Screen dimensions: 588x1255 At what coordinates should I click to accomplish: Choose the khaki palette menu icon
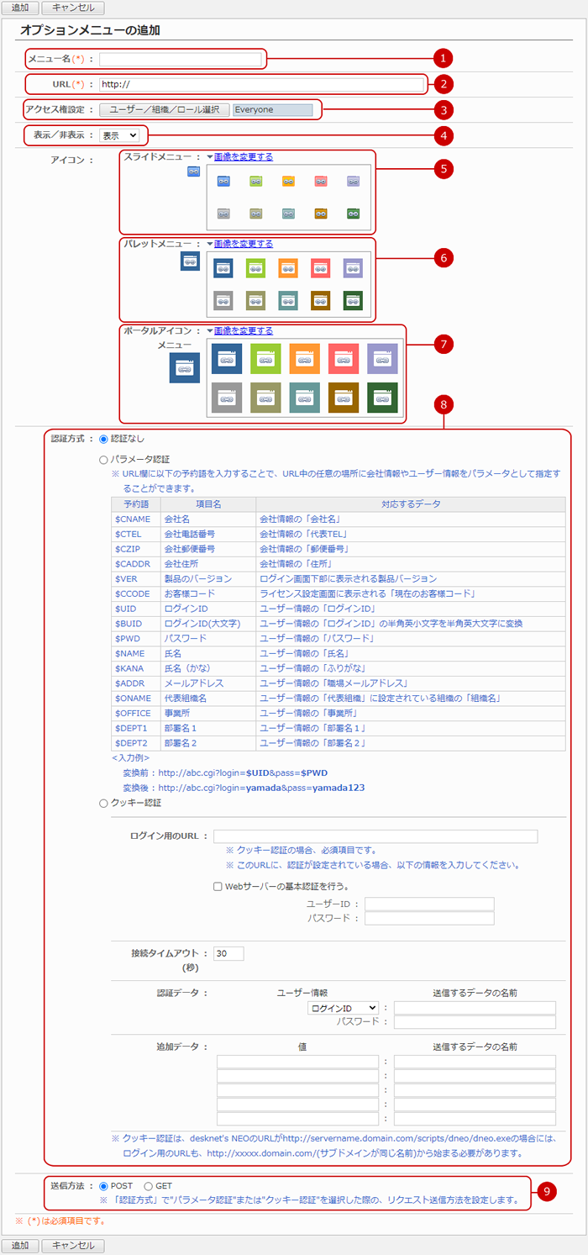pos(256,301)
